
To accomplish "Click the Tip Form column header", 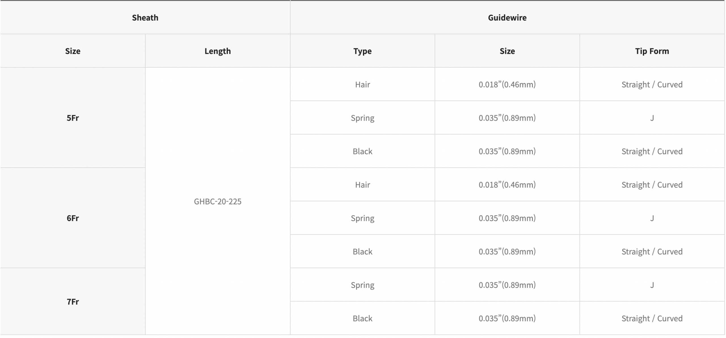I will tap(652, 51).
